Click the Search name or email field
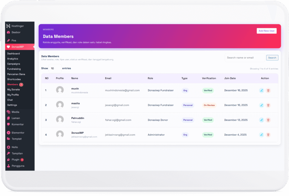 click(x=244, y=58)
